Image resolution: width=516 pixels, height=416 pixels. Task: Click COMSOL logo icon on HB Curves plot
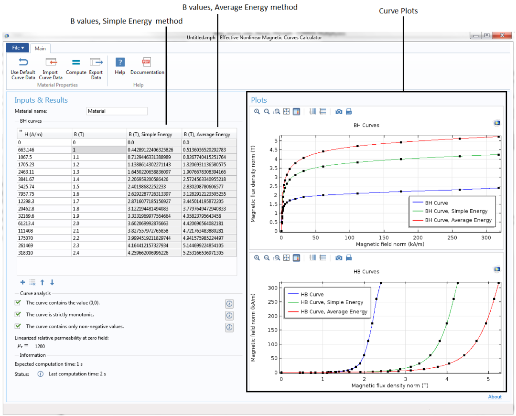497,269
